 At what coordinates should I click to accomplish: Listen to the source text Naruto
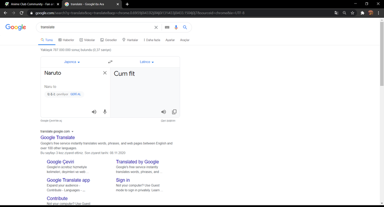94,112
